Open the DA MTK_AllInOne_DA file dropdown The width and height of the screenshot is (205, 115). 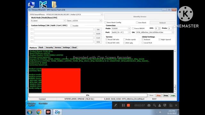tap(155, 32)
